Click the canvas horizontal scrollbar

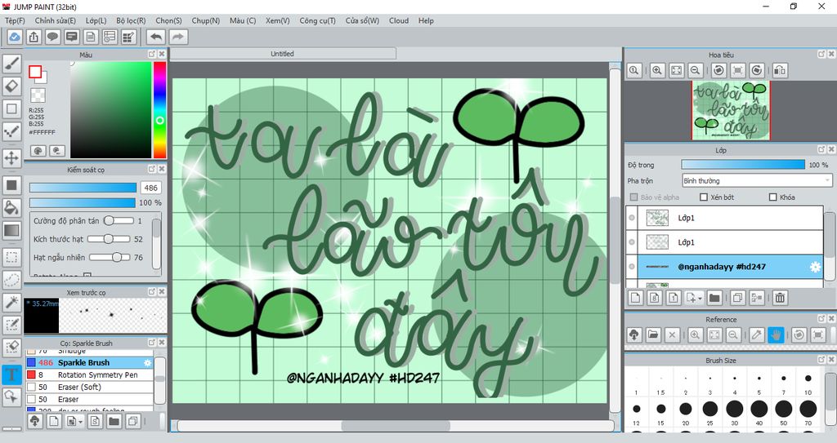pos(396,426)
